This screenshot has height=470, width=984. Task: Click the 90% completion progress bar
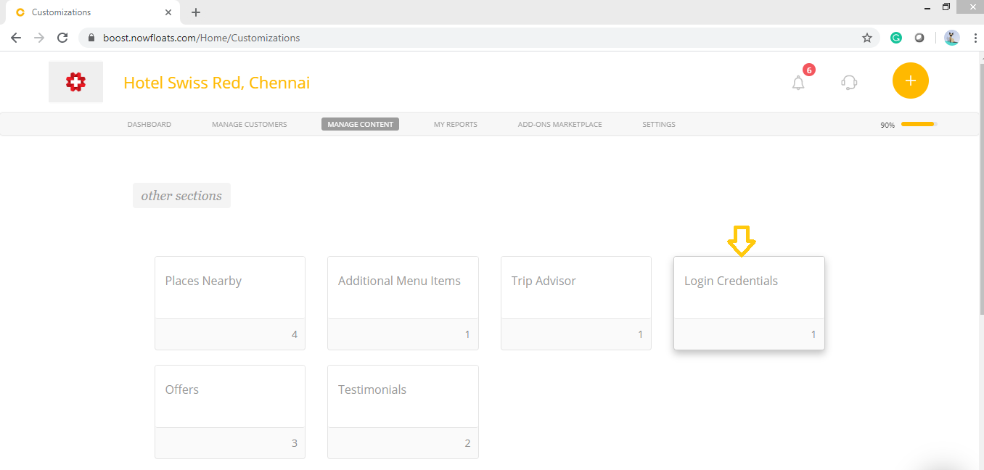[917, 124]
